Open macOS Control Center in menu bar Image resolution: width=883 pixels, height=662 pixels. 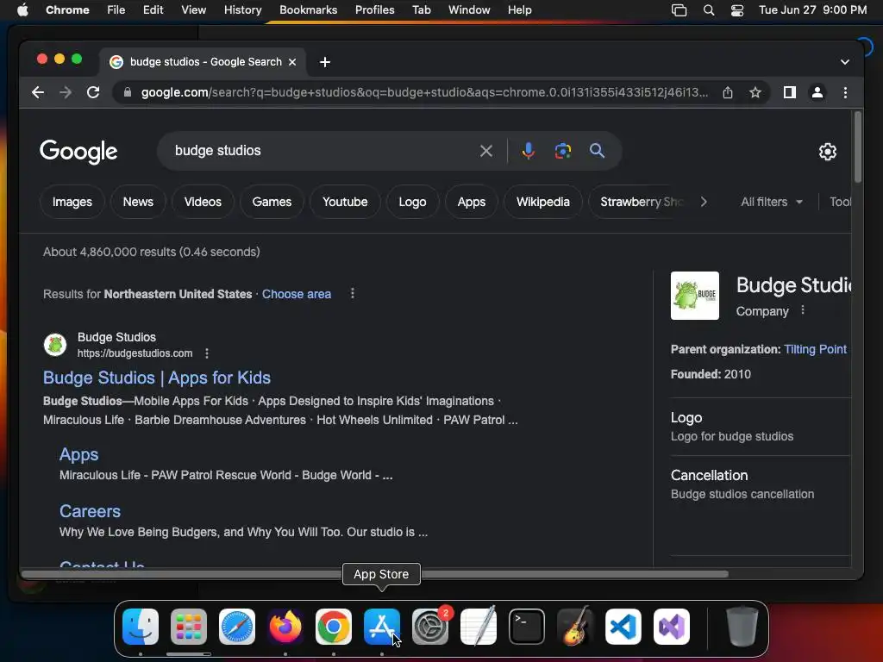coord(737,10)
